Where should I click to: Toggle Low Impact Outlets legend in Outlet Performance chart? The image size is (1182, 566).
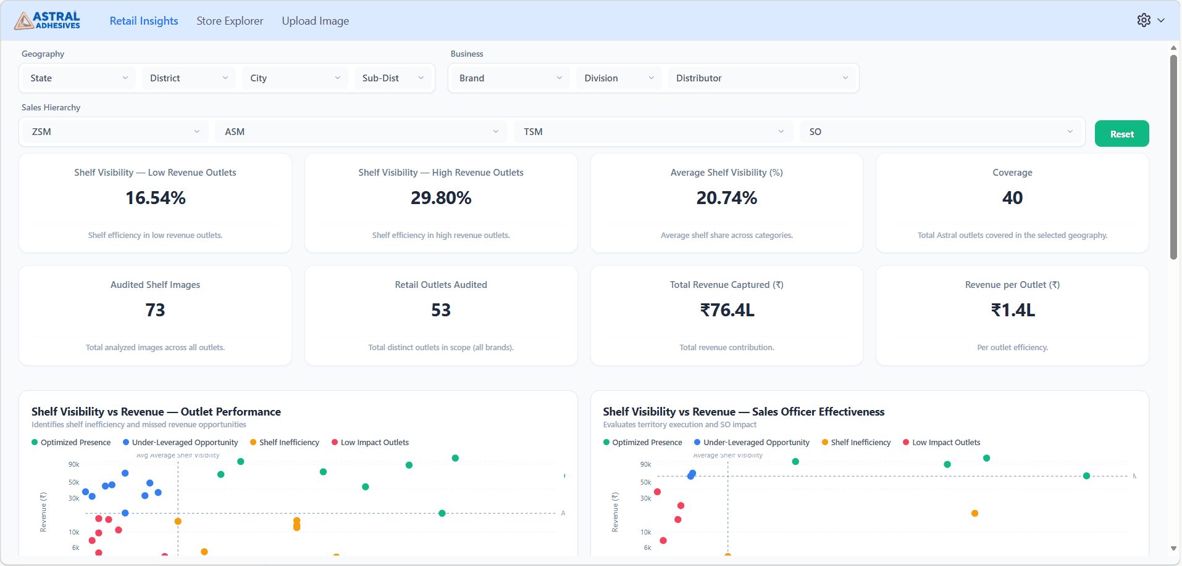point(370,443)
